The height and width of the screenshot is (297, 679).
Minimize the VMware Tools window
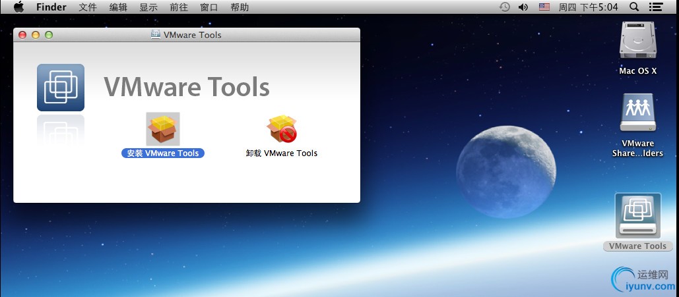(36, 35)
